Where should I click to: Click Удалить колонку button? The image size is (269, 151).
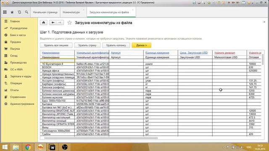coord(116,45)
